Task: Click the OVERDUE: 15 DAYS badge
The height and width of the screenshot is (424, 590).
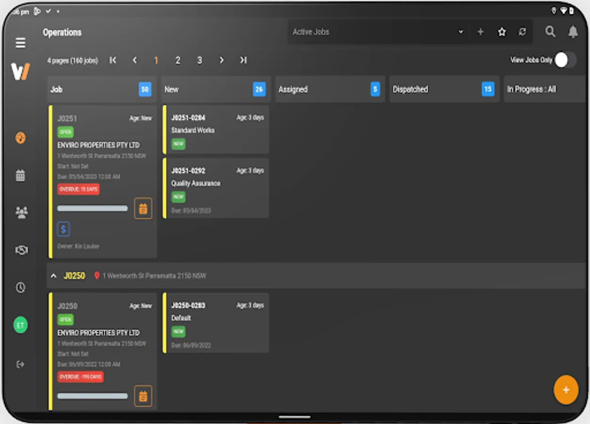Action: [x=78, y=189]
